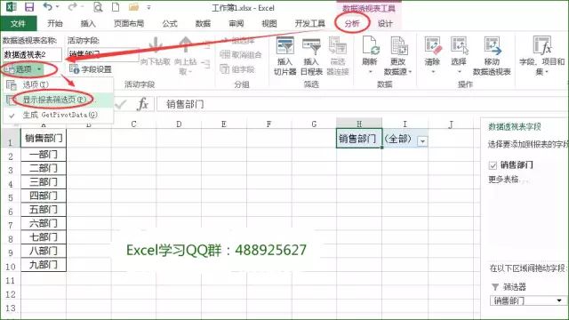Viewport: 569px width, 320px height.
Task: Click the Undo arrow icon
Action: click(47, 6)
